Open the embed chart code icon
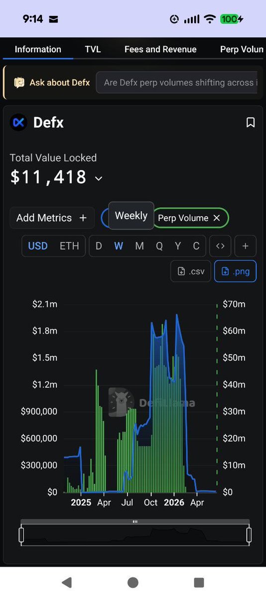The image size is (266, 598). click(220, 246)
